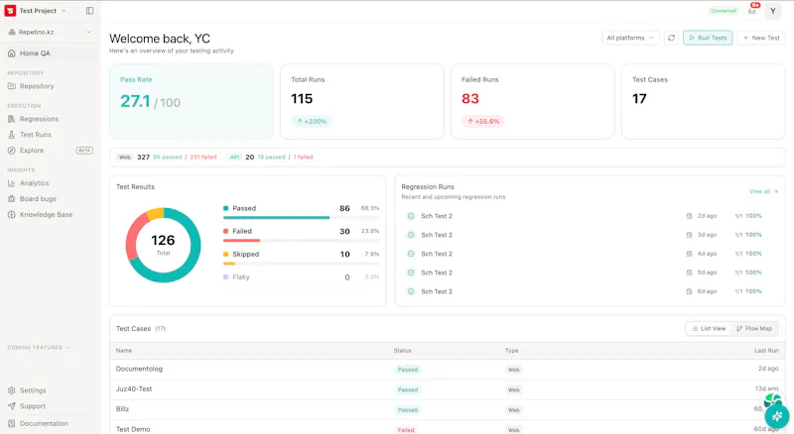The height and width of the screenshot is (434, 794).
Task: Click the Documentation book icon
Action: point(12,423)
